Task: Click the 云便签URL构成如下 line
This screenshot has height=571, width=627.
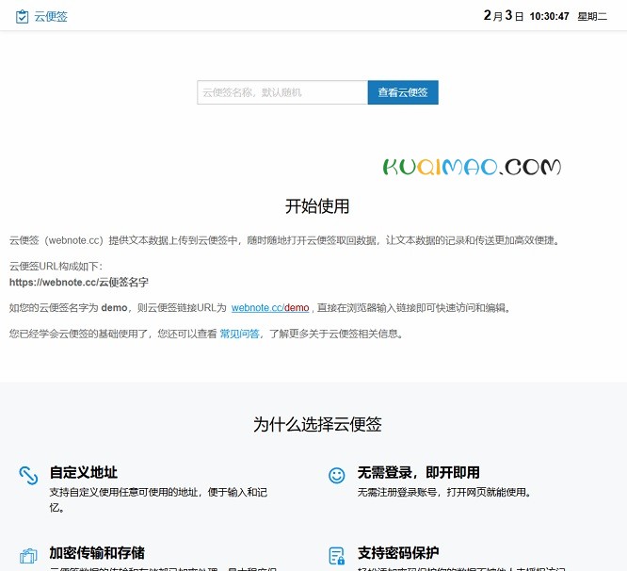Action: (56, 266)
